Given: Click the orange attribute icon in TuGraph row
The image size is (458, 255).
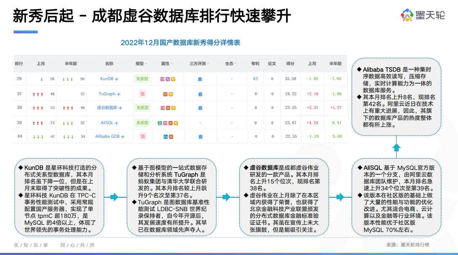Looking at the screenshot, I should [165, 94].
